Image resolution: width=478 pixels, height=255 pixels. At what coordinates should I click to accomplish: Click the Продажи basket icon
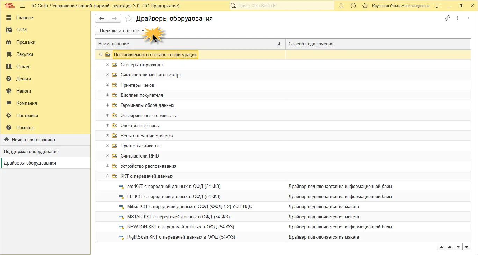9,42
